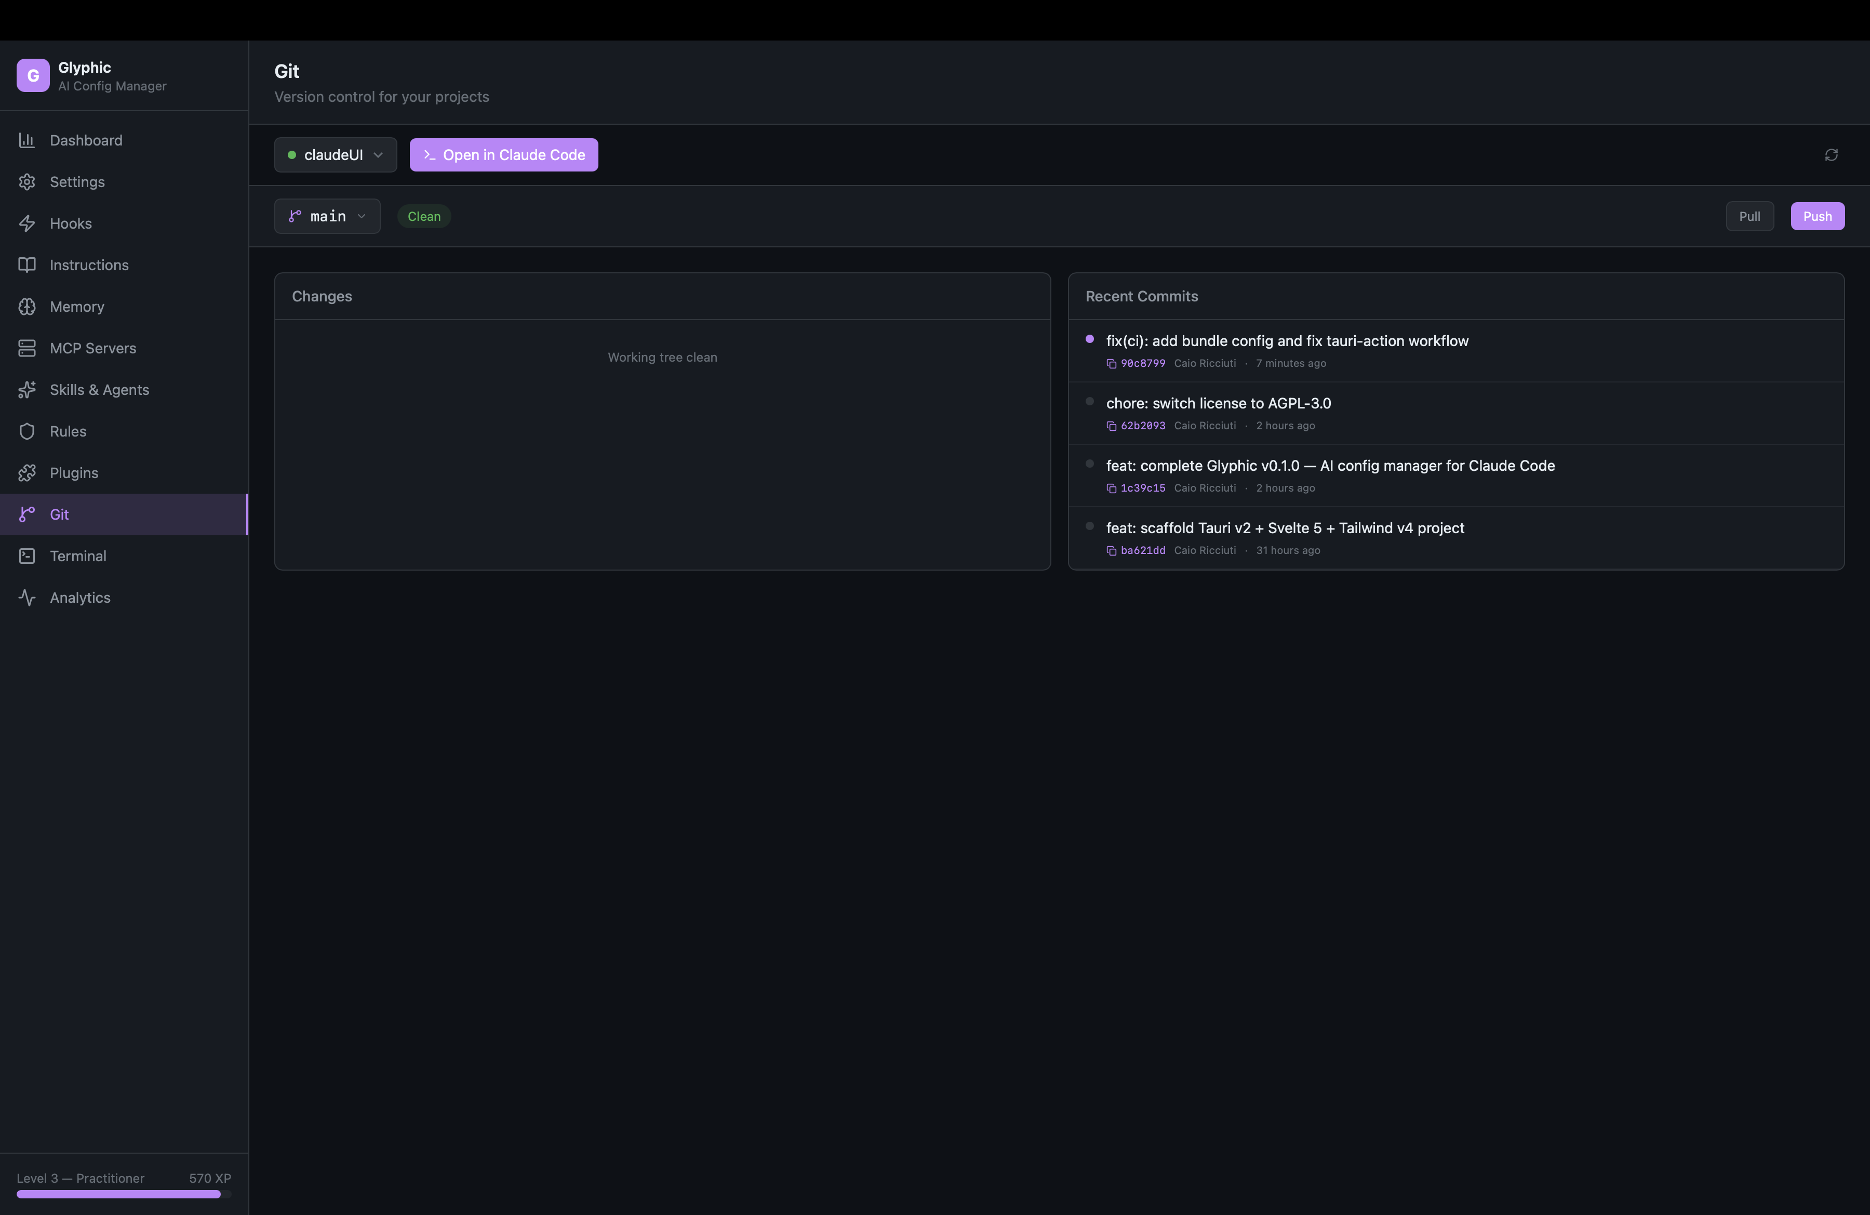Click the Glyphic logo icon
This screenshot has height=1215, width=1870.
[33, 75]
